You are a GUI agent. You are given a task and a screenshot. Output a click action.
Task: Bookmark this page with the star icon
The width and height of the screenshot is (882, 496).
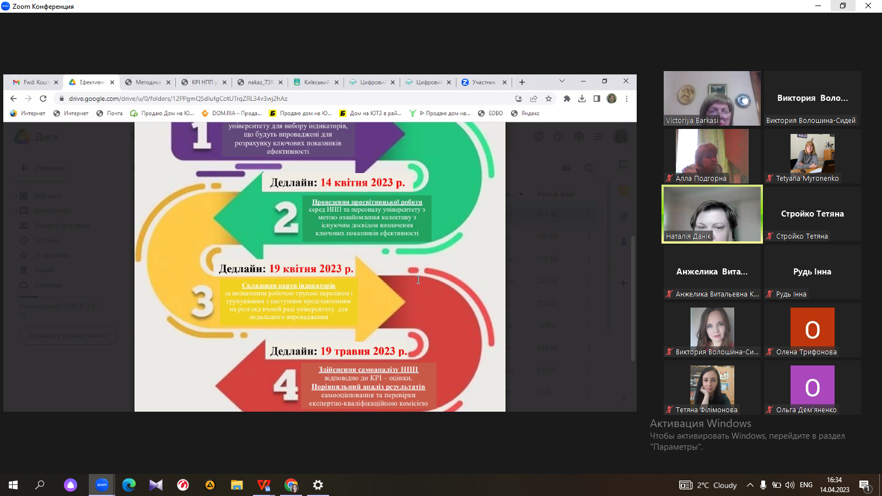click(x=548, y=99)
